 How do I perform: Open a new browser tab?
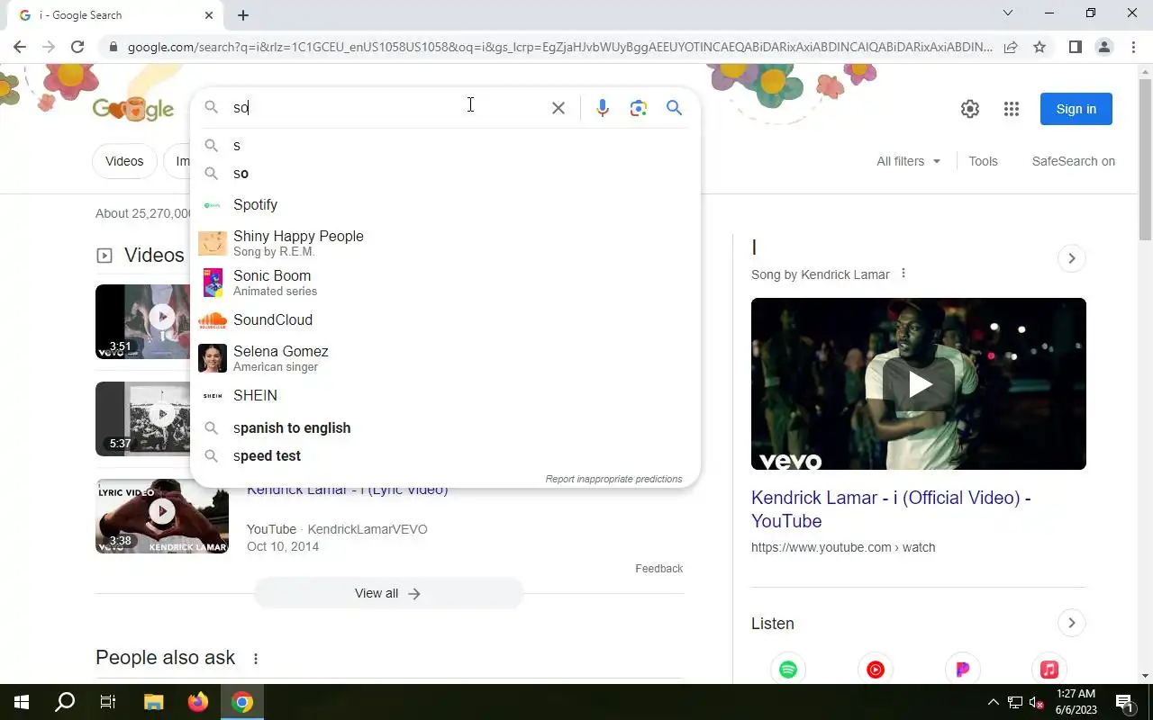click(243, 15)
